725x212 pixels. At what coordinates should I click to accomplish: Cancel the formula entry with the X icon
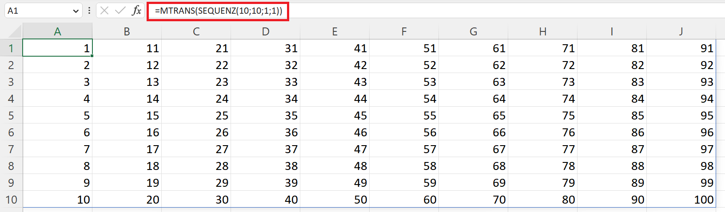[104, 11]
